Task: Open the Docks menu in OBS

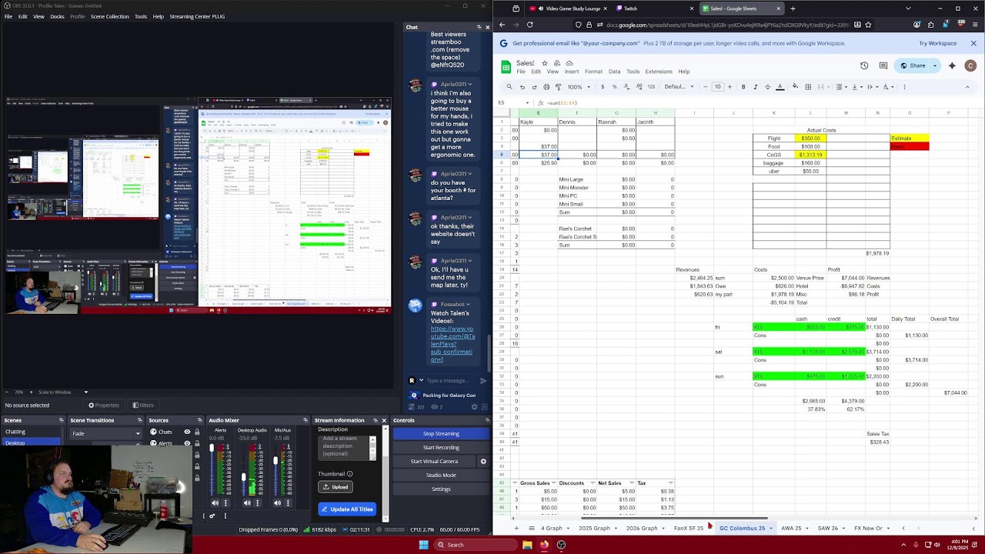Action: (57, 16)
